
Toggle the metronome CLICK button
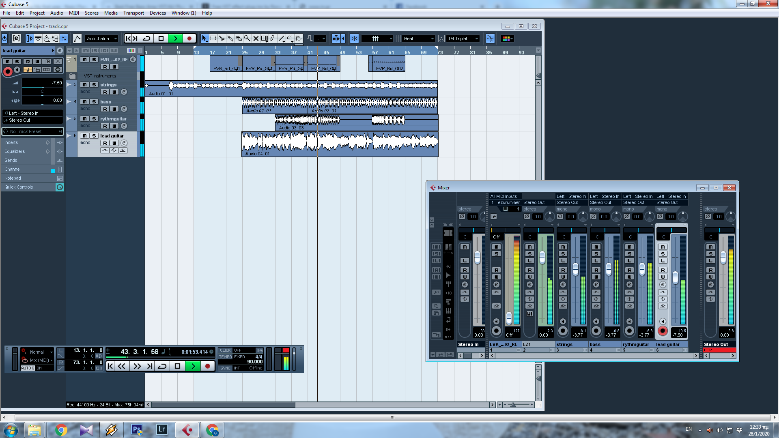226,350
